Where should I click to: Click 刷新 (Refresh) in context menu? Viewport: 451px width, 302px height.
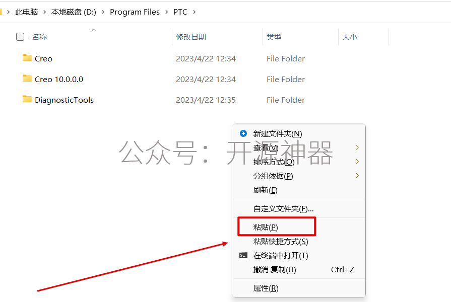point(265,190)
